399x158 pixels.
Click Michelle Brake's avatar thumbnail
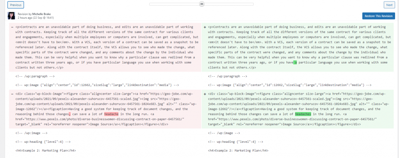coord(11,16)
